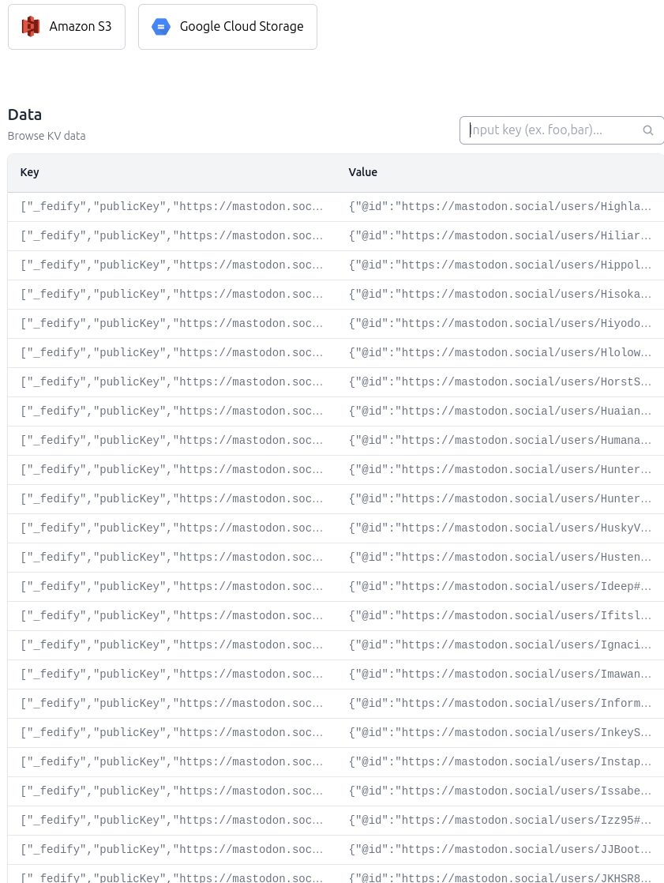The height and width of the screenshot is (883, 664).
Task: Open the row with users/Ideep# value
Action: point(336,587)
